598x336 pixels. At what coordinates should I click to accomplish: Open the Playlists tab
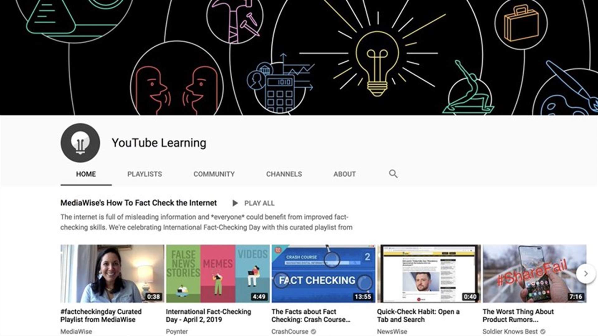pyautogui.click(x=145, y=174)
